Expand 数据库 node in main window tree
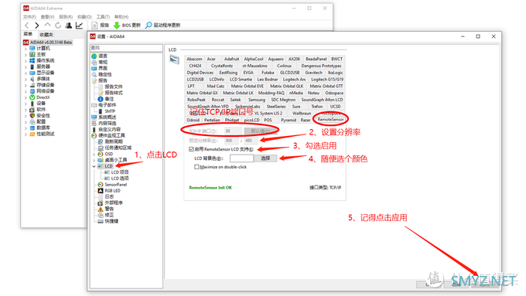 [26, 128]
